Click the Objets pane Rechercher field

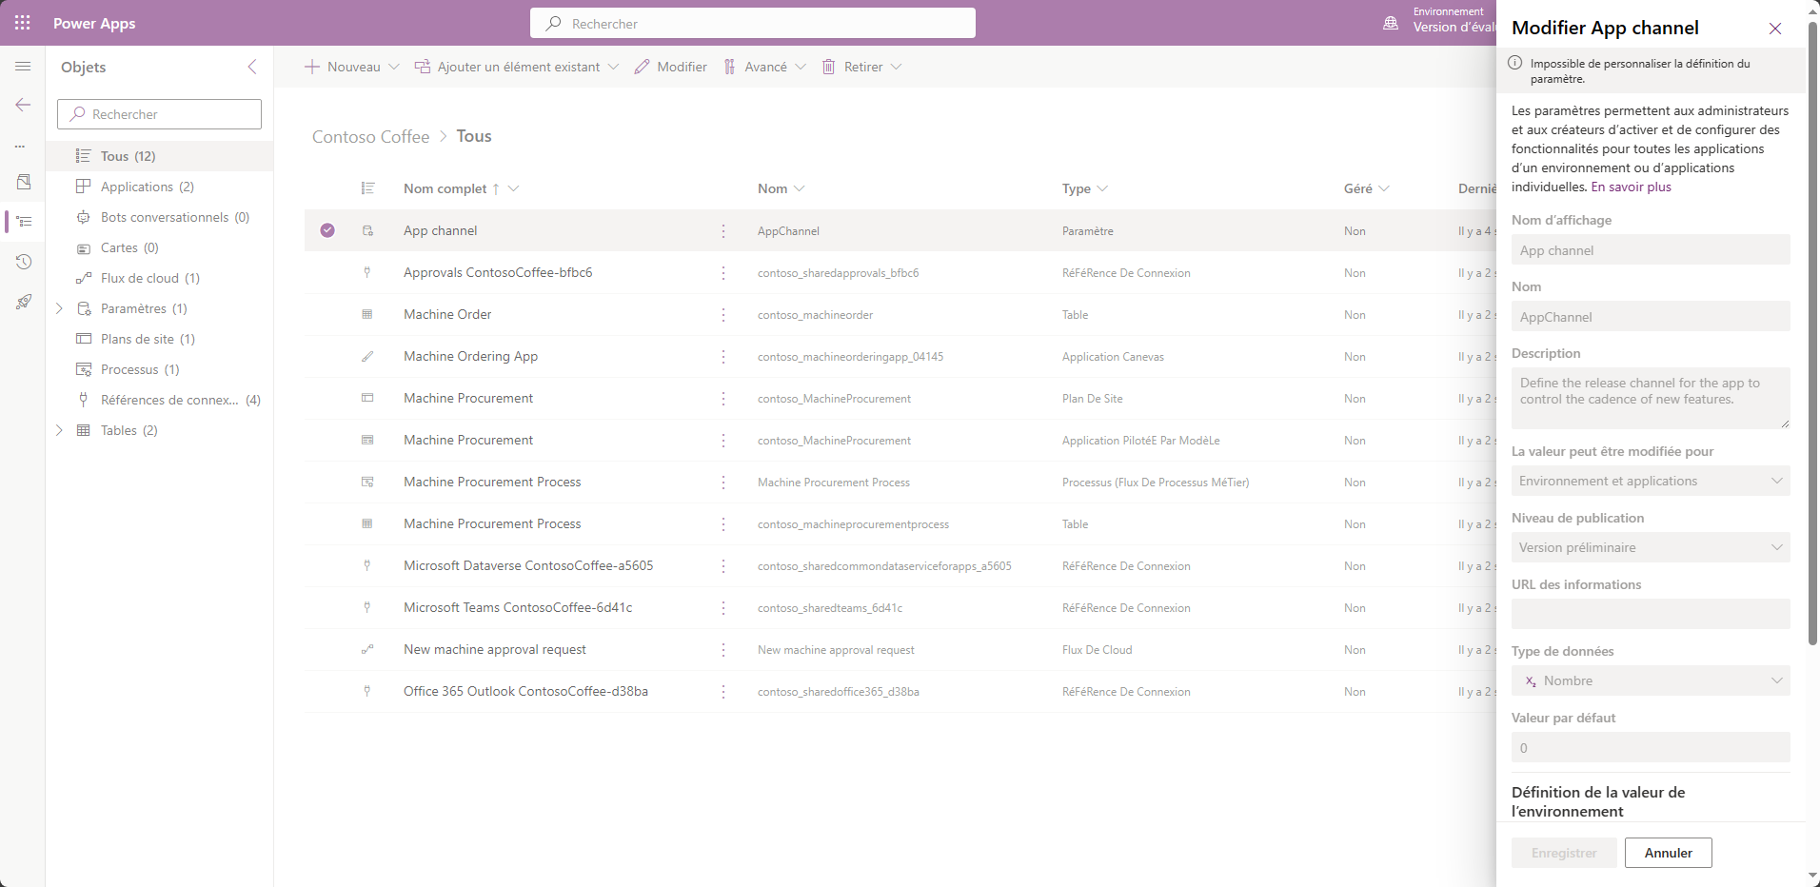click(x=159, y=114)
